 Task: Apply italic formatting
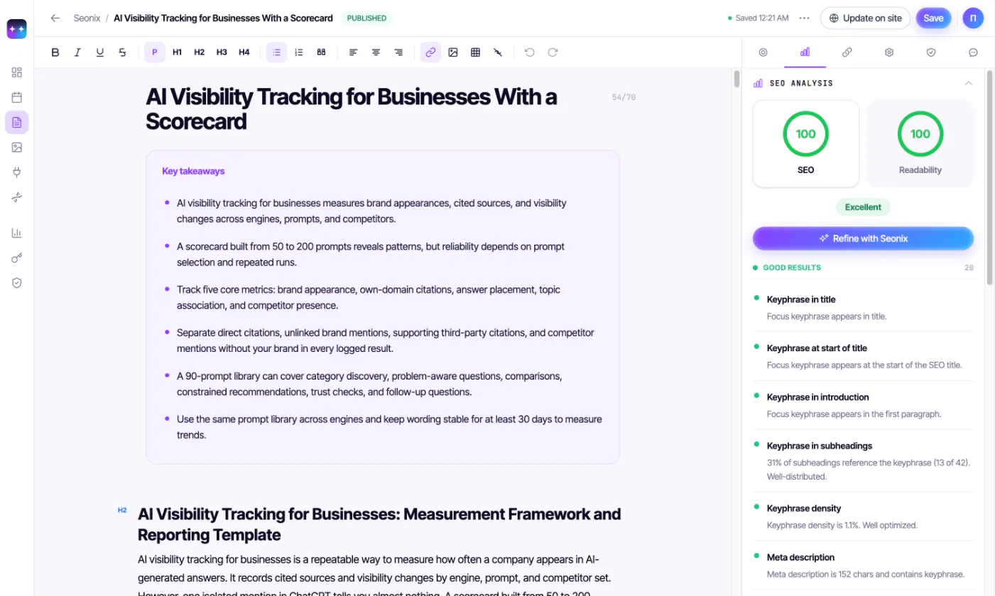click(x=77, y=52)
